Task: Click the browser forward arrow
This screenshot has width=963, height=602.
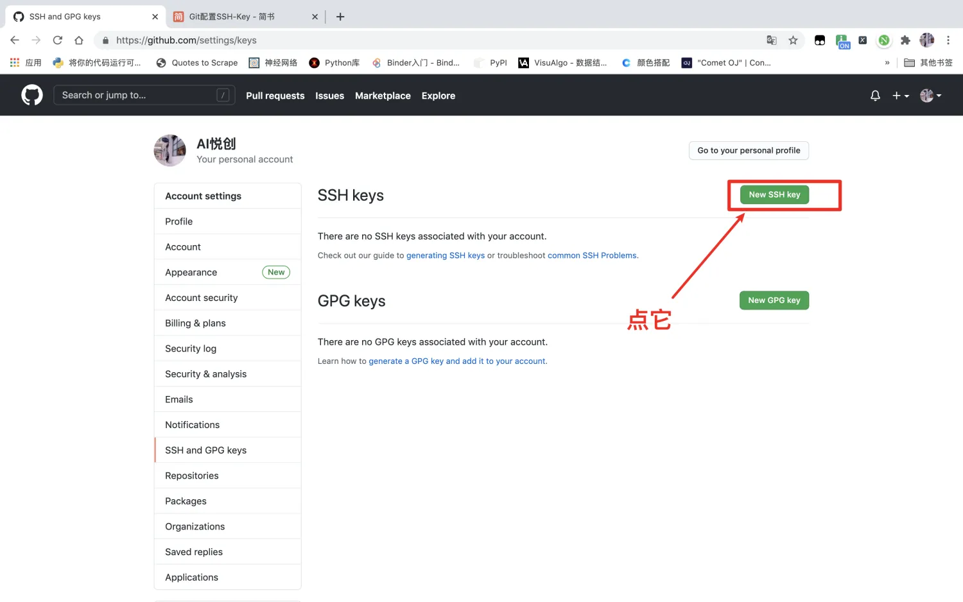Action: (x=36, y=40)
